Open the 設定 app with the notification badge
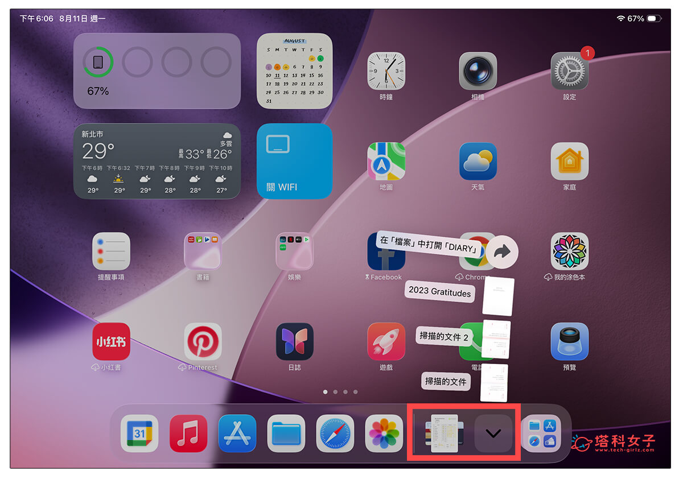This screenshot has height=479, width=683. [569, 71]
